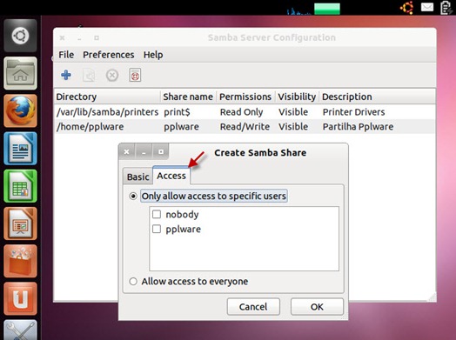Sort by the Visibility column header
This screenshot has height=340, width=456.
[297, 97]
